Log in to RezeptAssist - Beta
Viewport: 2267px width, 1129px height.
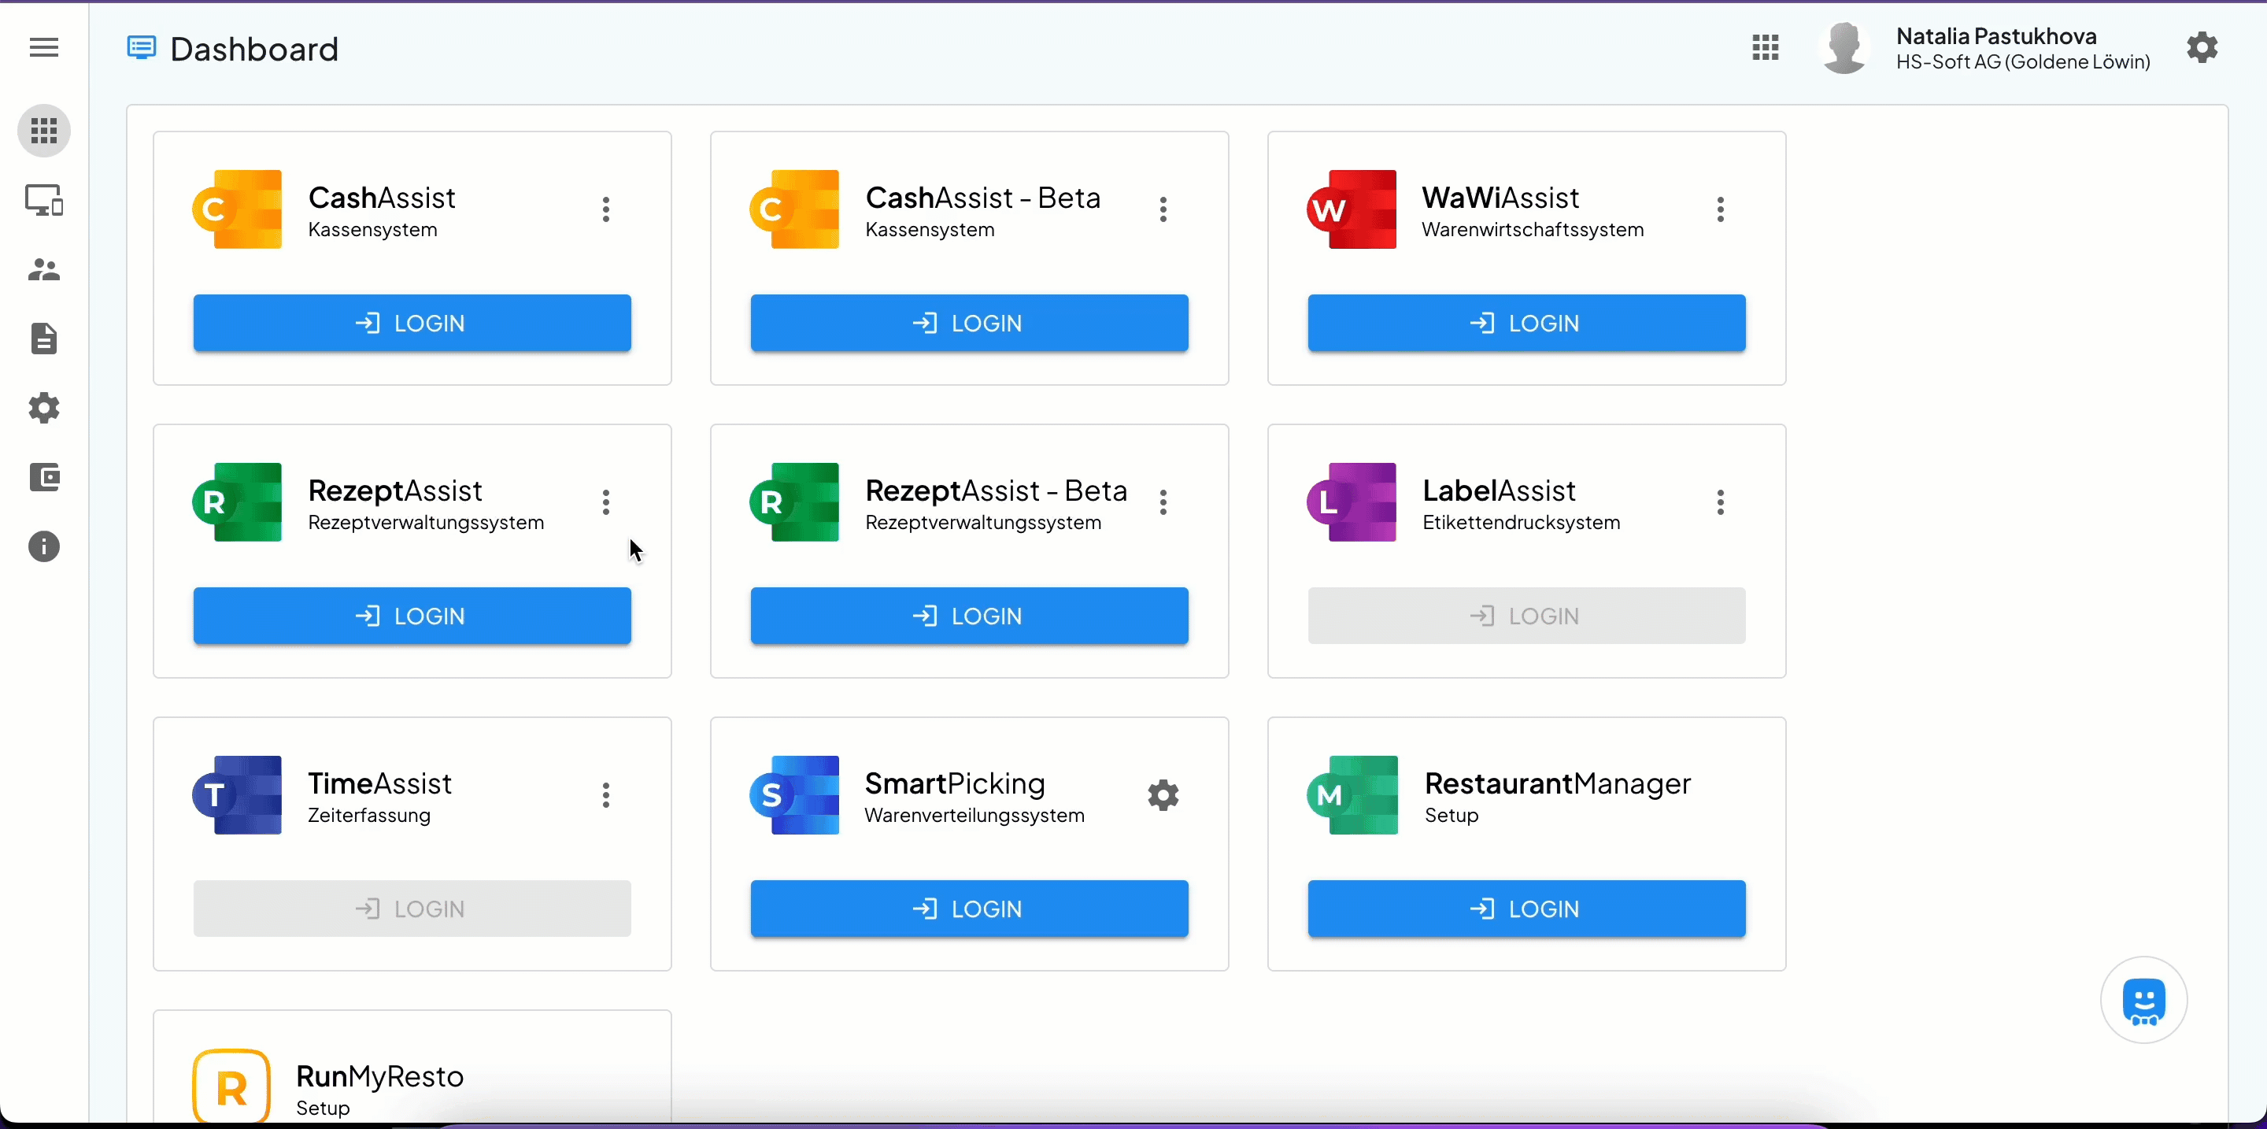[969, 616]
